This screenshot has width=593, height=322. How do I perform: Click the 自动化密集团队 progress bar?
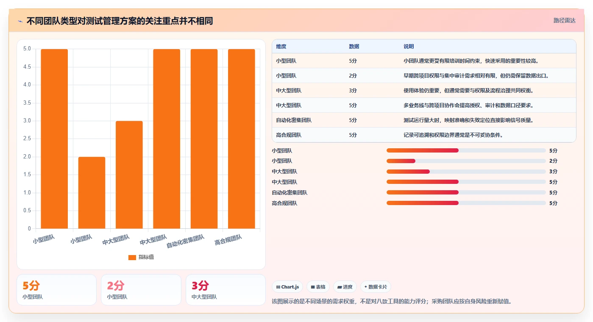(466, 193)
